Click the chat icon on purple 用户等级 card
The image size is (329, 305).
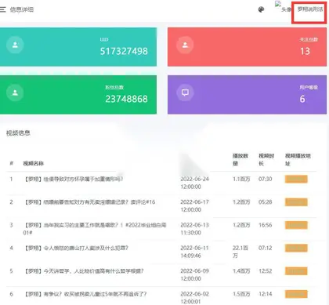coord(185,93)
